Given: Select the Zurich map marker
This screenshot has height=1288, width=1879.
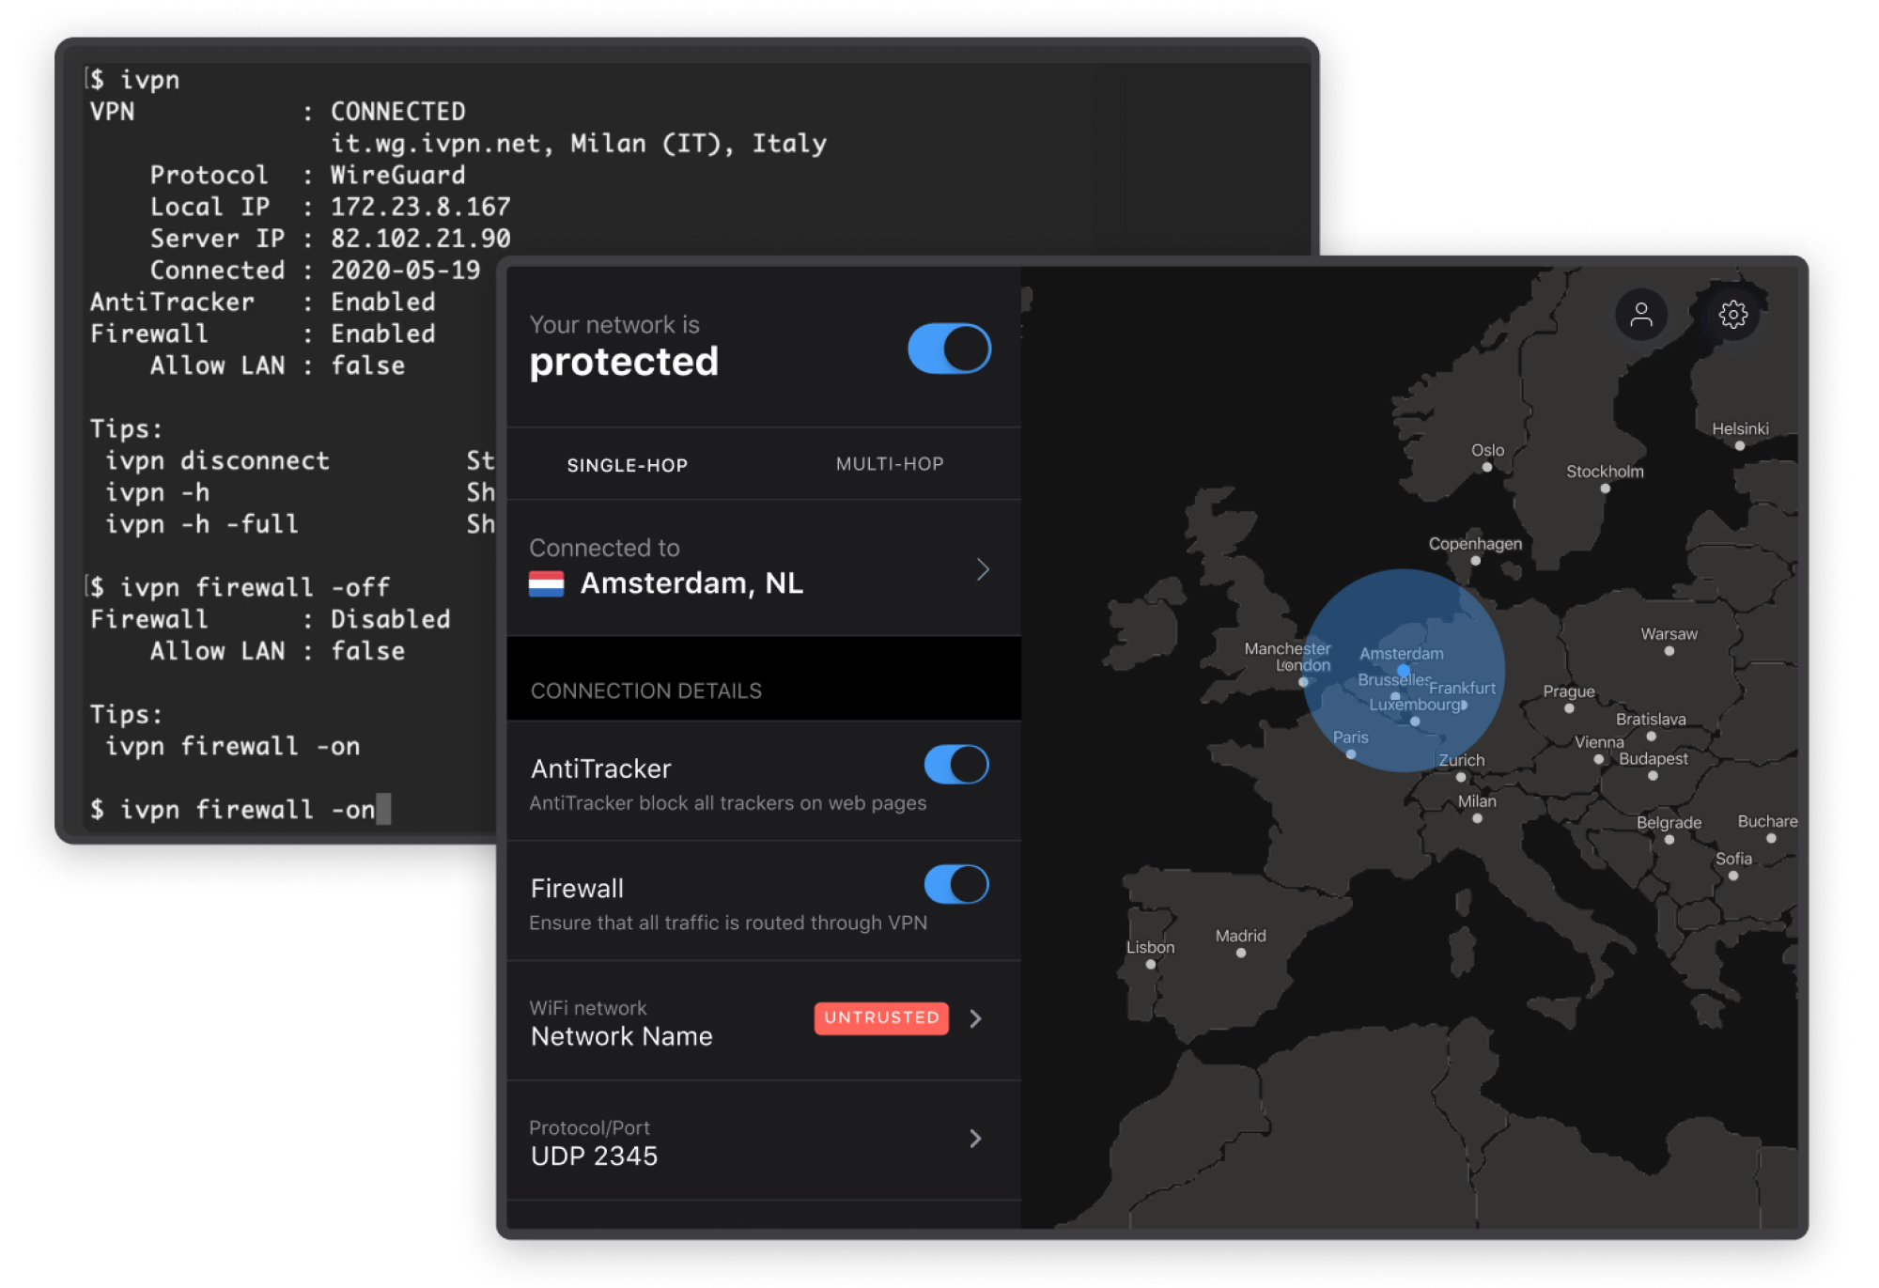Looking at the screenshot, I should pos(1461,777).
